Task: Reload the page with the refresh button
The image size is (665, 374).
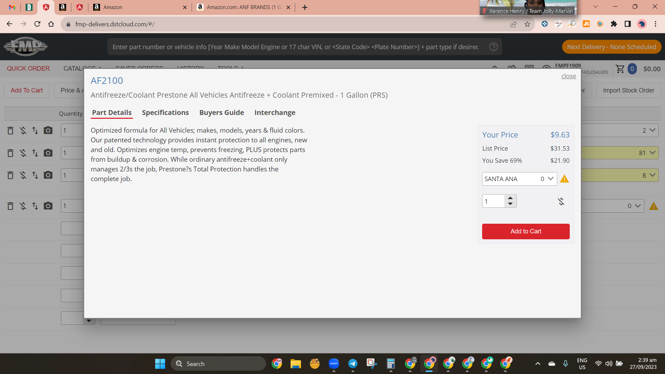Action: pos(37,24)
